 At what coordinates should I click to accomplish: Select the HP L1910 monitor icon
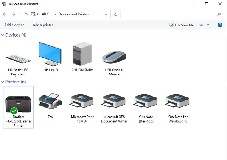click(x=50, y=55)
